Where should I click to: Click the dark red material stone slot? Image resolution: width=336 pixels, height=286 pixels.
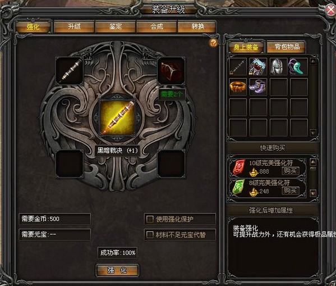tap(171, 71)
